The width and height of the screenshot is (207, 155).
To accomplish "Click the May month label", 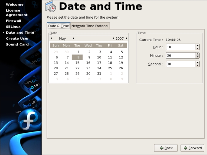I will 62,38.
